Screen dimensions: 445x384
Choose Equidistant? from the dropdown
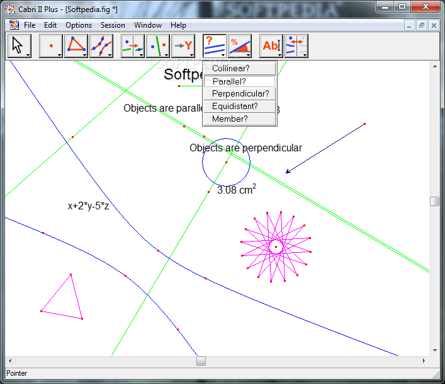click(240, 107)
